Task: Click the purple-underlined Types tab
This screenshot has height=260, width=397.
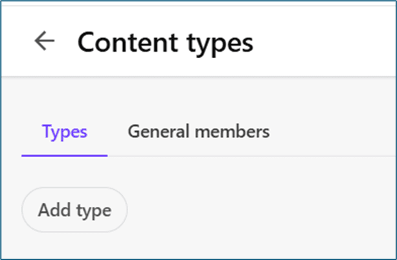Action: 65,132
